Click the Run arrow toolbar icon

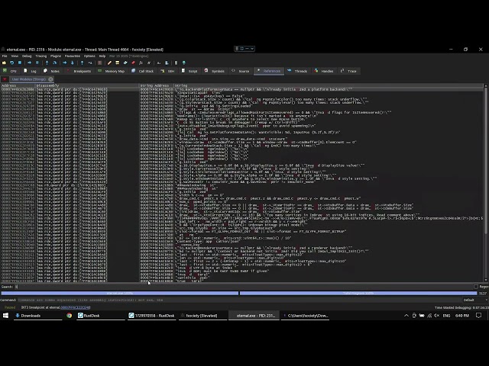pos(29,63)
